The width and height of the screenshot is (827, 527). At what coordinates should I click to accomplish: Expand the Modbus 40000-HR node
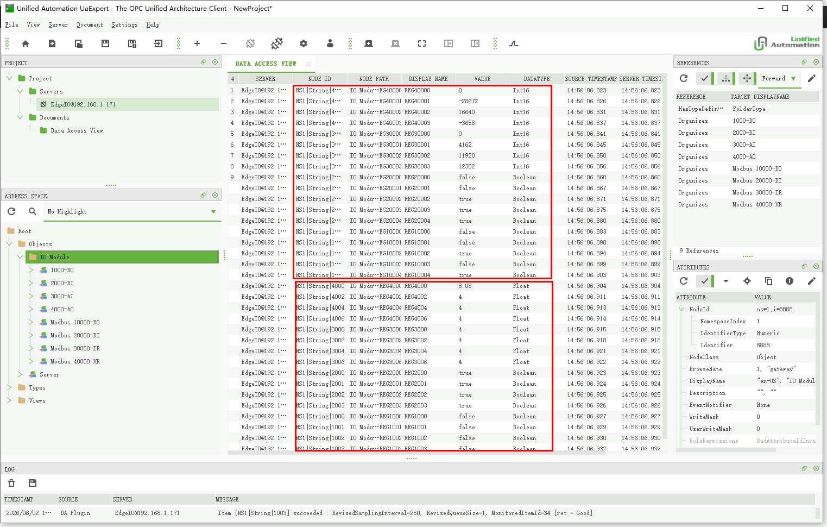tap(31, 361)
